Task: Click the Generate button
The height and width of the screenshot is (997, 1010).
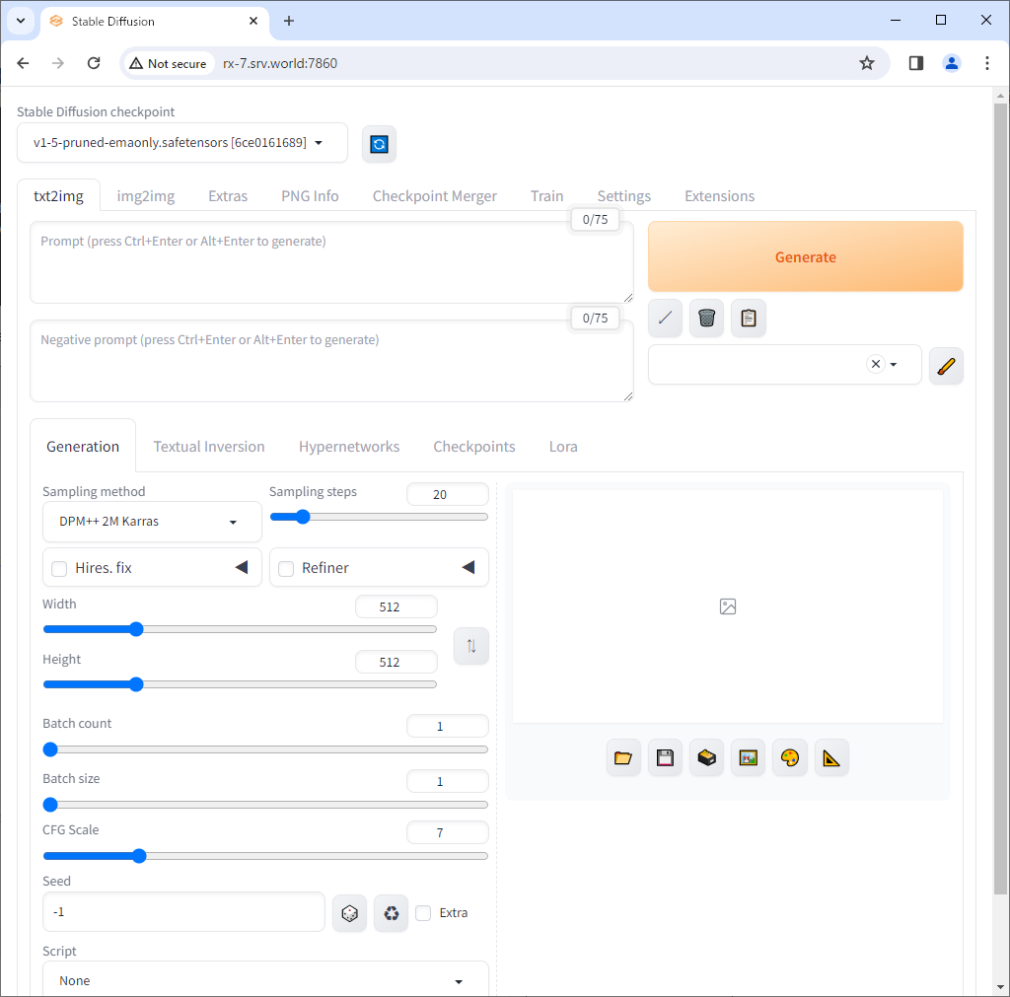Action: (x=805, y=256)
